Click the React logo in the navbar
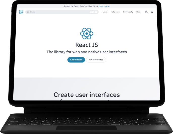Image resolution: width=173 pixels, height=134 pixels. click(x=21, y=12)
